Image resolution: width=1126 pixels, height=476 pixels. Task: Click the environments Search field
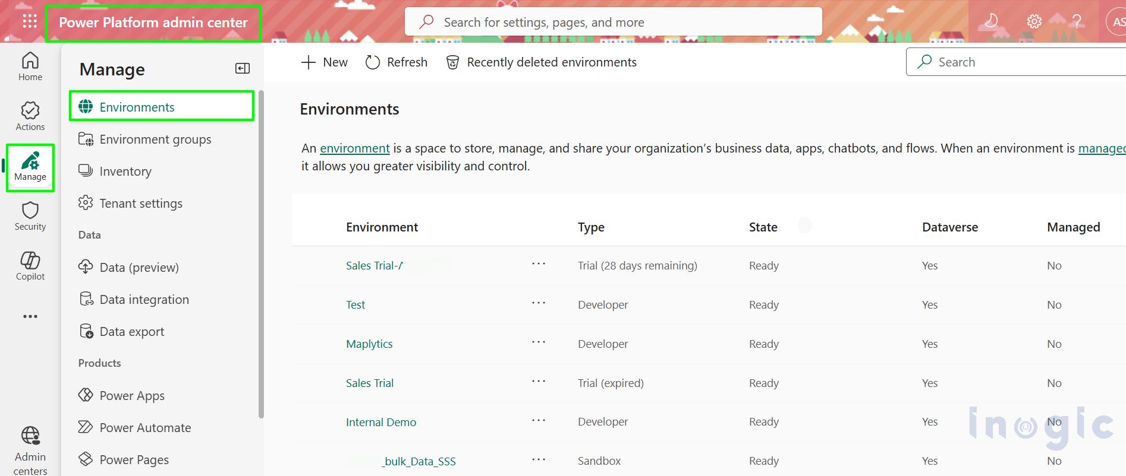[x=1016, y=62]
